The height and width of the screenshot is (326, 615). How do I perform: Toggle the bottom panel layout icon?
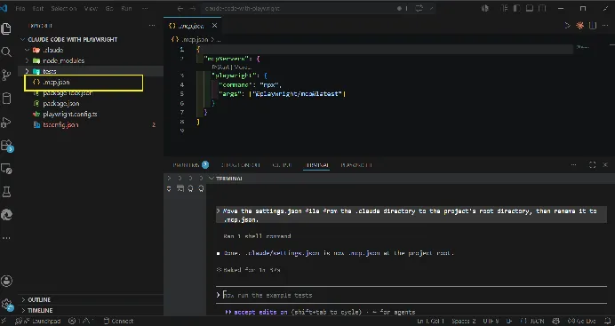(x=530, y=8)
